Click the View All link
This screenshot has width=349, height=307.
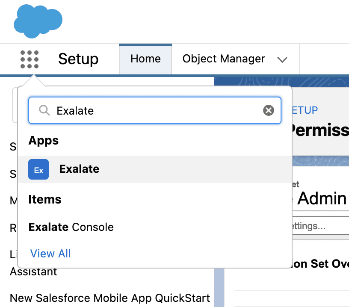click(50, 254)
